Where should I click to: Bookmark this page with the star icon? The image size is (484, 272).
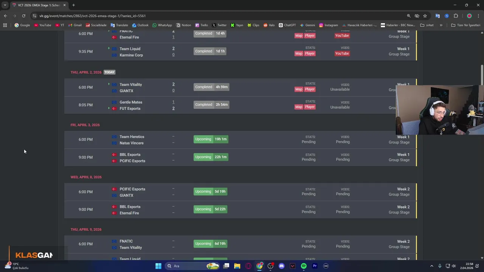tap(425, 16)
